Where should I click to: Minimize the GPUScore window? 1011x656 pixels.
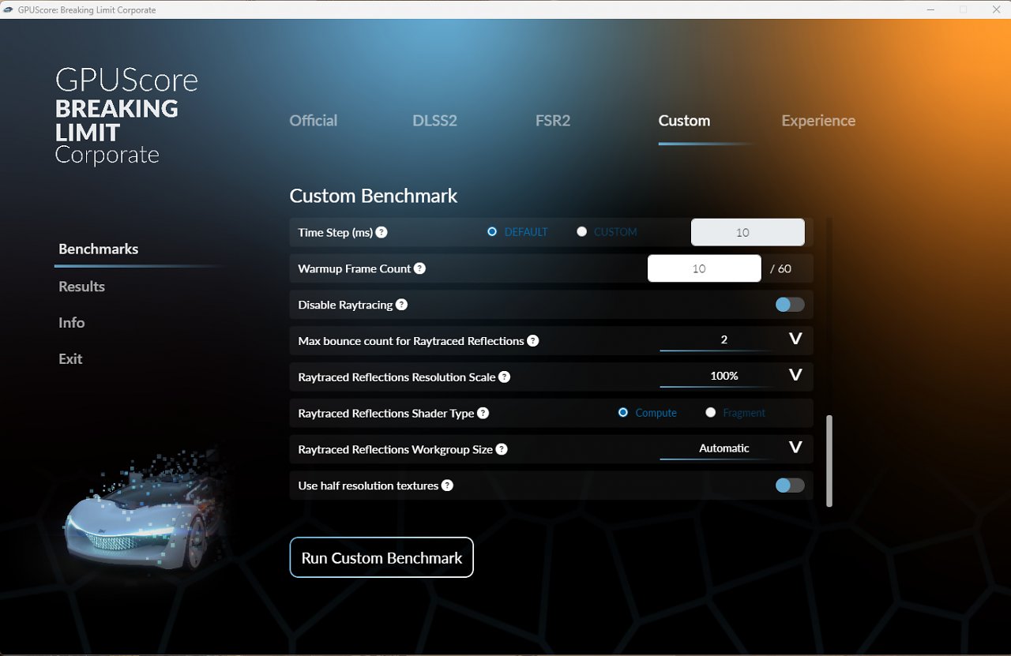coord(930,9)
